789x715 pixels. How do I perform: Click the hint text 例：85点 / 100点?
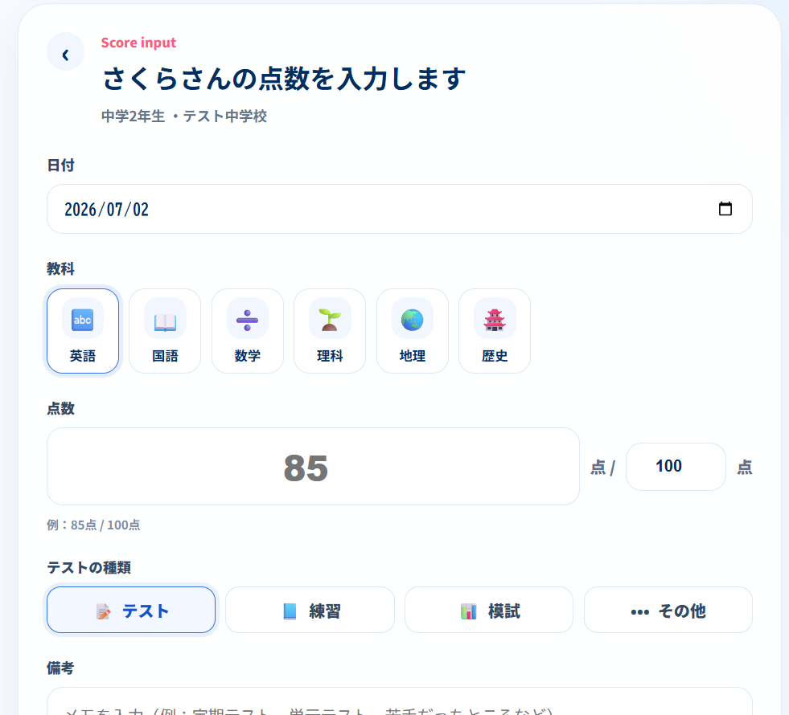point(93,525)
